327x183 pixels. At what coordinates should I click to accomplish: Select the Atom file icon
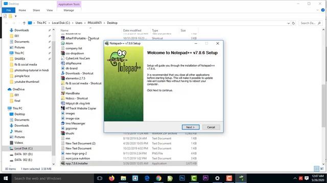point(63,43)
